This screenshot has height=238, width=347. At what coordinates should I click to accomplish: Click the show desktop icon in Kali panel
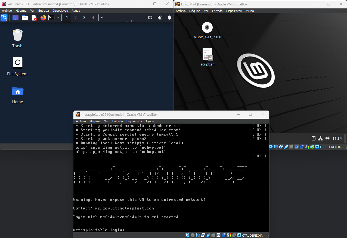point(16,18)
